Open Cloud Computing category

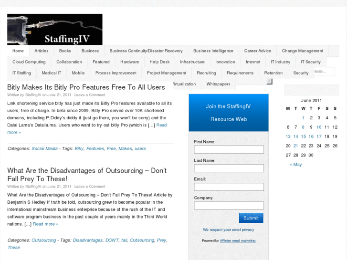tap(29, 62)
